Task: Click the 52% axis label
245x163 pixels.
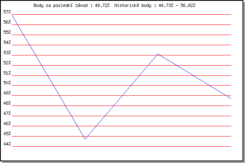Action: (7, 63)
